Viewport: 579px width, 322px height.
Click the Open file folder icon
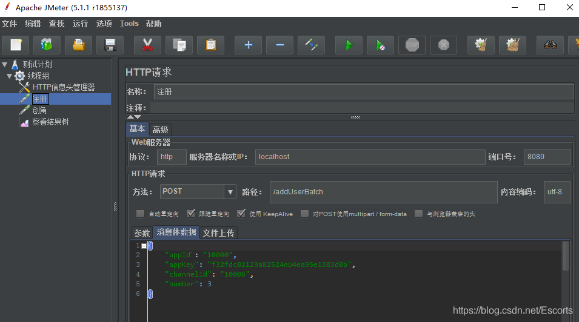pyautogui.click(x=78, y=45)
